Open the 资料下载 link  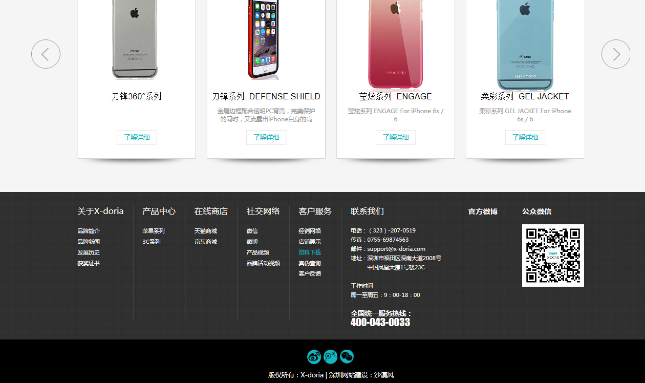click(310, 252)
